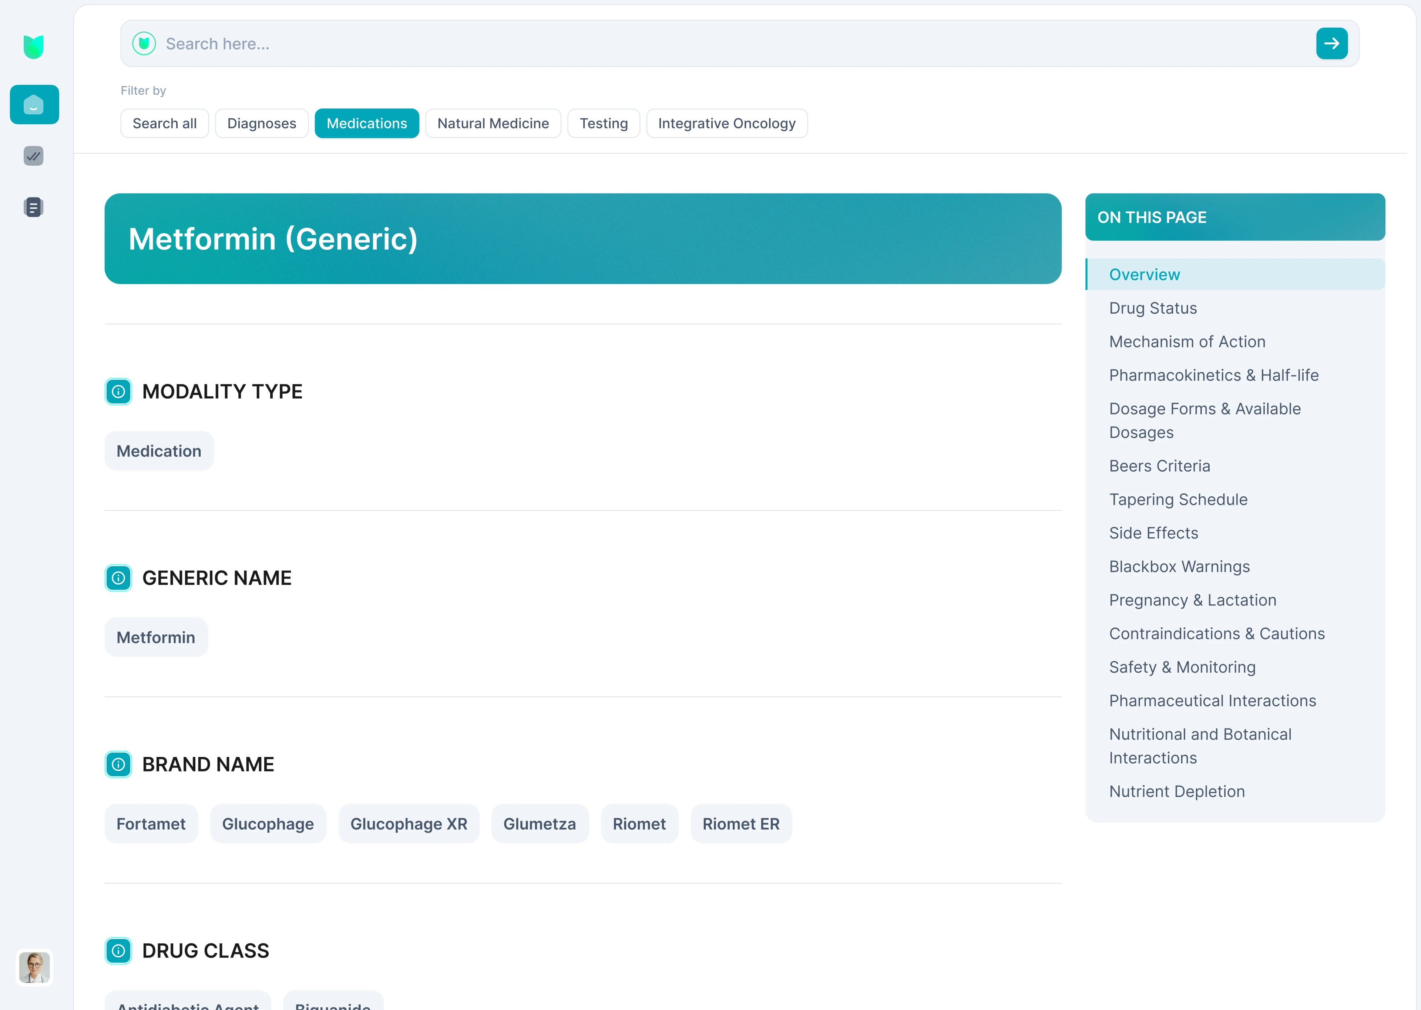
Task: Click the Glucophage XR brand tag
Action: [409, 824]
